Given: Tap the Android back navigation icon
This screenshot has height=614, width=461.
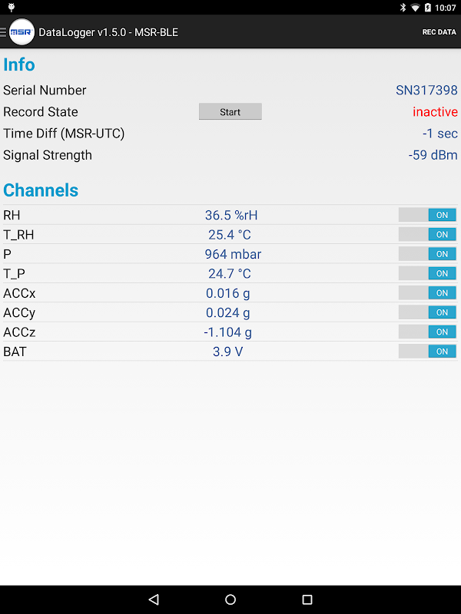Looking at the screenshot, I should [154, 599].
